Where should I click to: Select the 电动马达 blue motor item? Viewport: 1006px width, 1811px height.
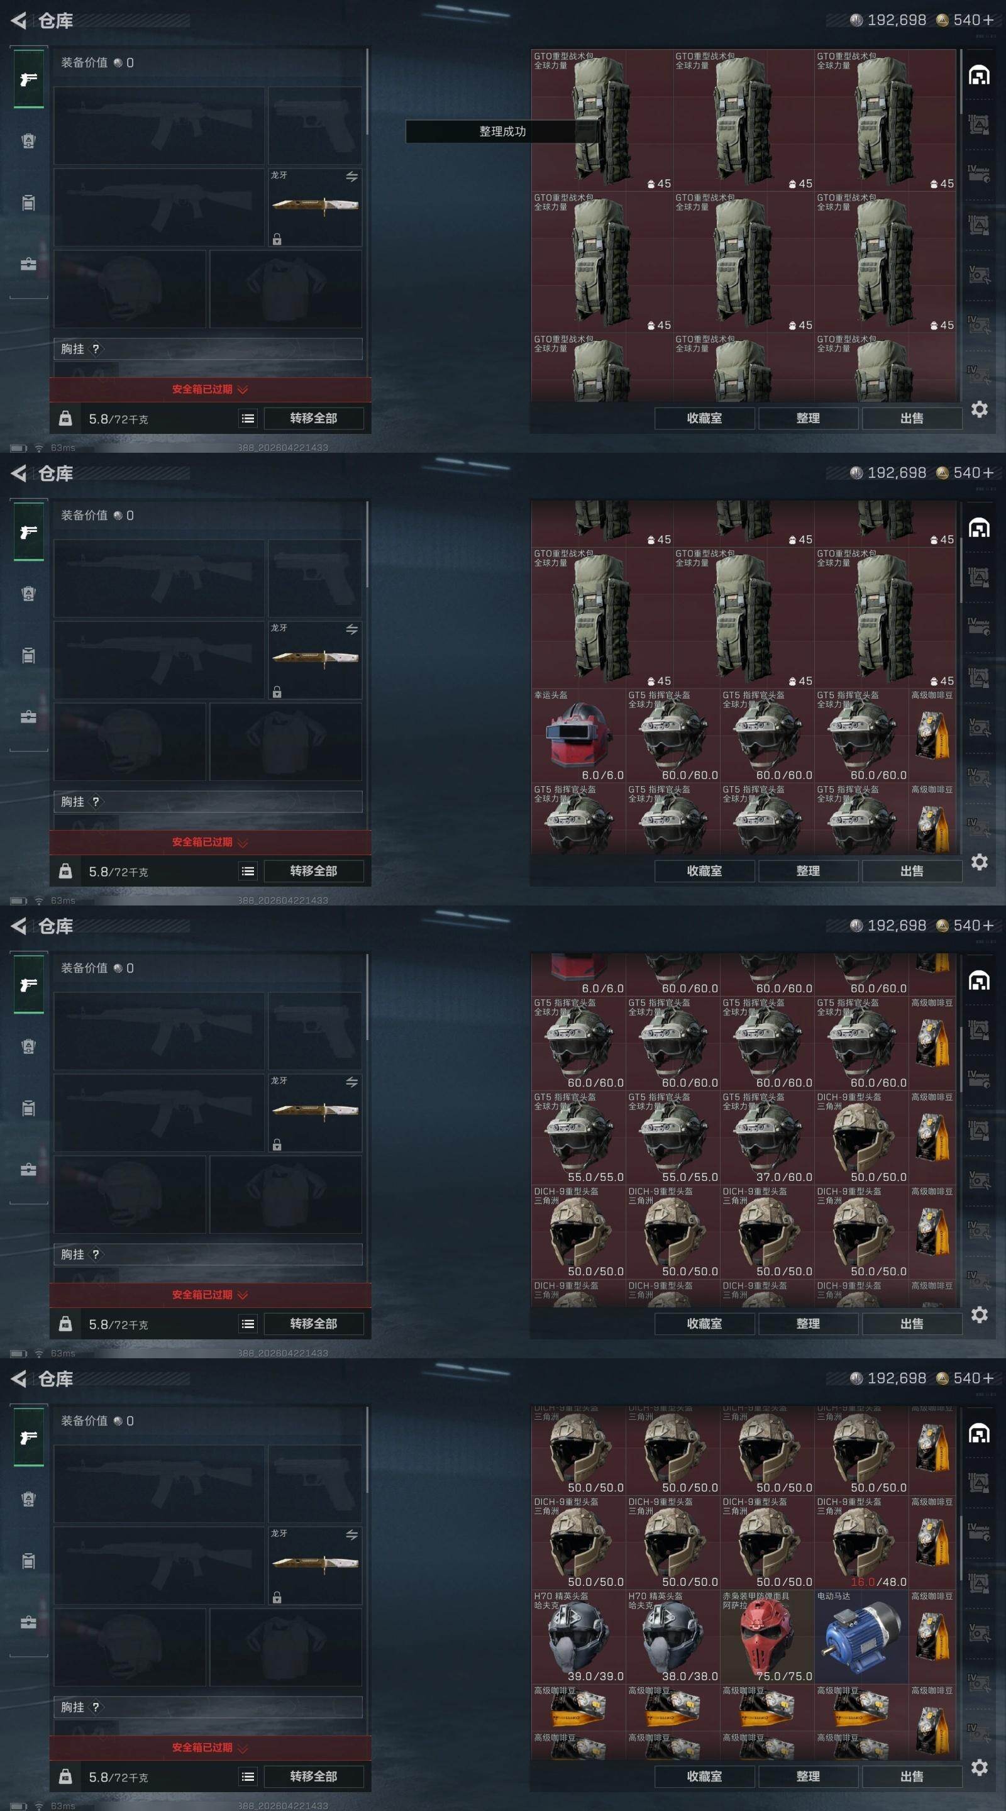coord(861,1637)
